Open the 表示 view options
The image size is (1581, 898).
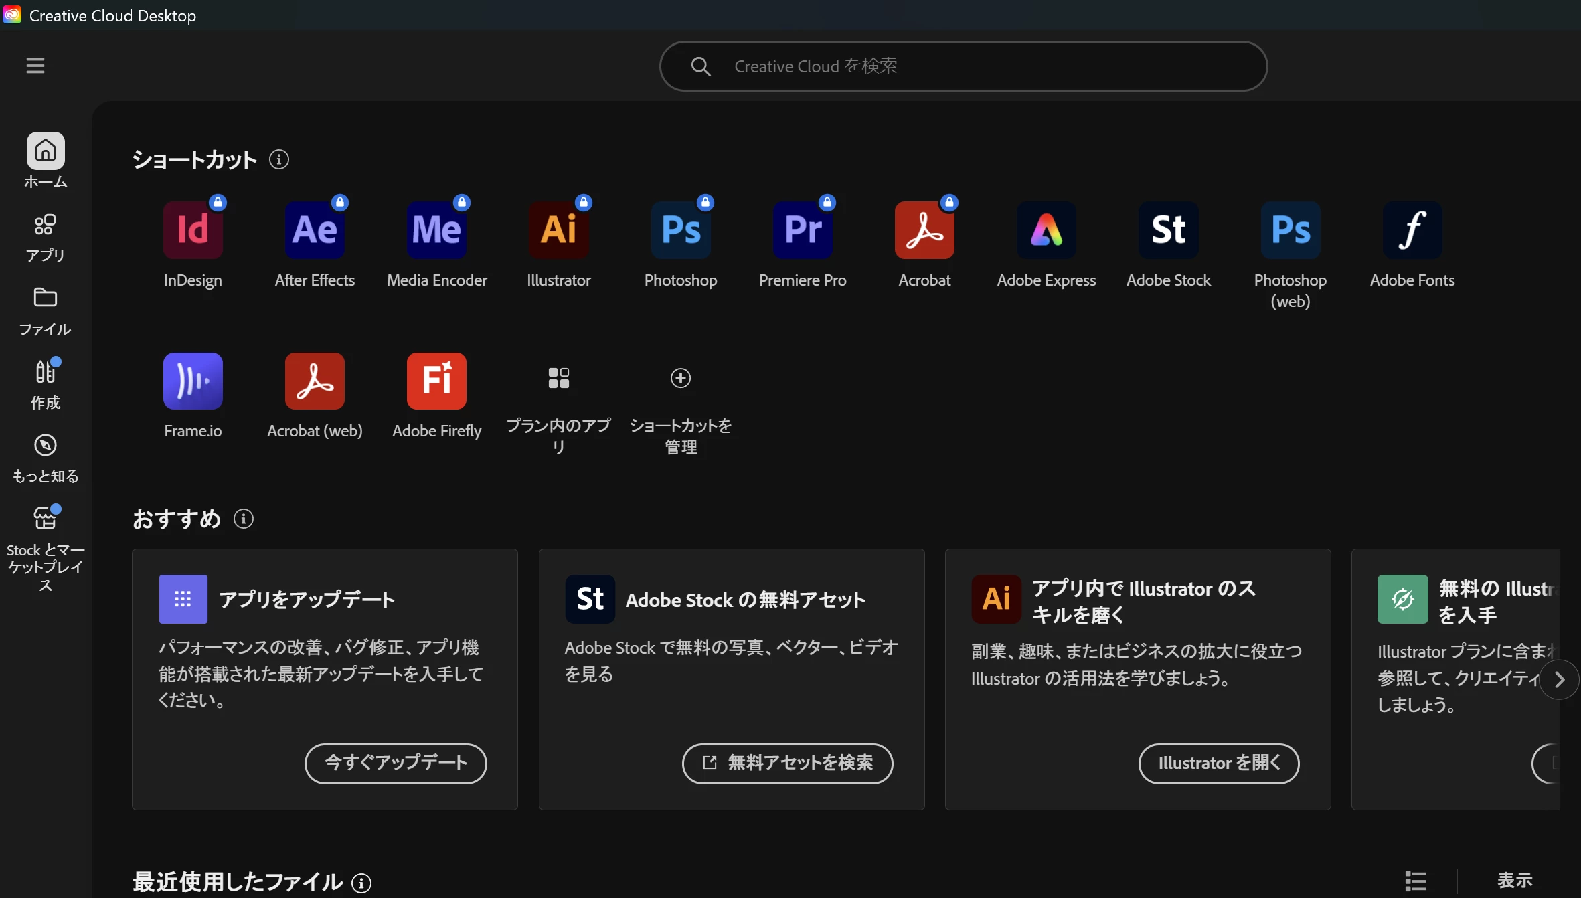pyautogui.click(x=1515, y=881)
